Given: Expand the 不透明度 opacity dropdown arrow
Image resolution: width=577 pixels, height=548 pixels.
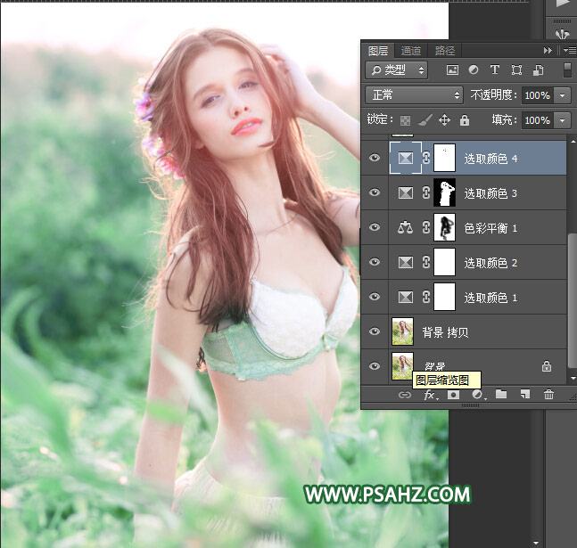Looking at the screenshot, I should [563, 94].
